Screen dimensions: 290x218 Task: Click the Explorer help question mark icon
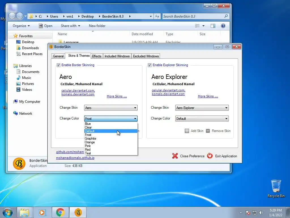(223, 26)
